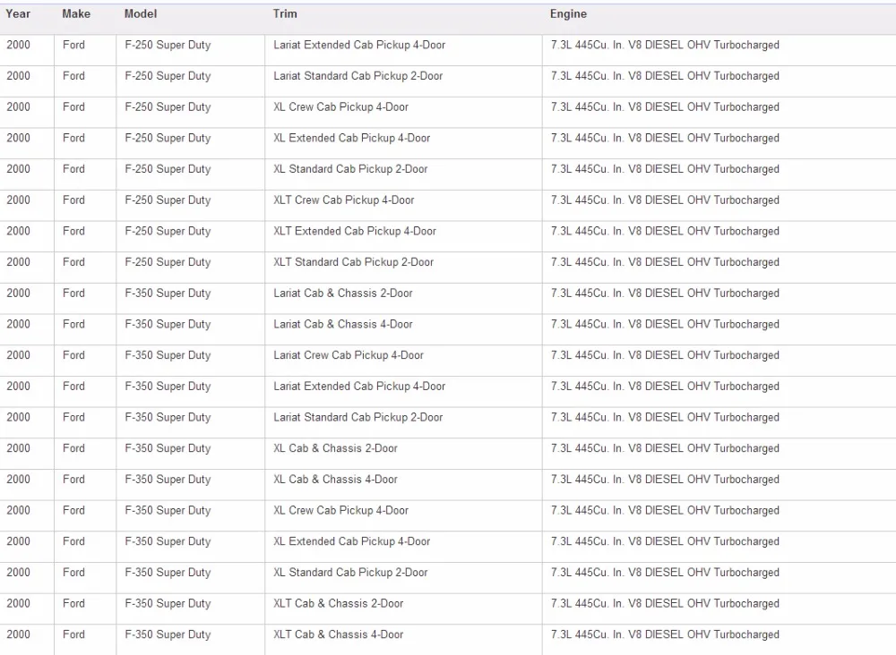Select F-350 trim Lariat Extended Cab Pickup 4-Door
The height and width of the screenshot is (655, 896).
pos(359,387)
